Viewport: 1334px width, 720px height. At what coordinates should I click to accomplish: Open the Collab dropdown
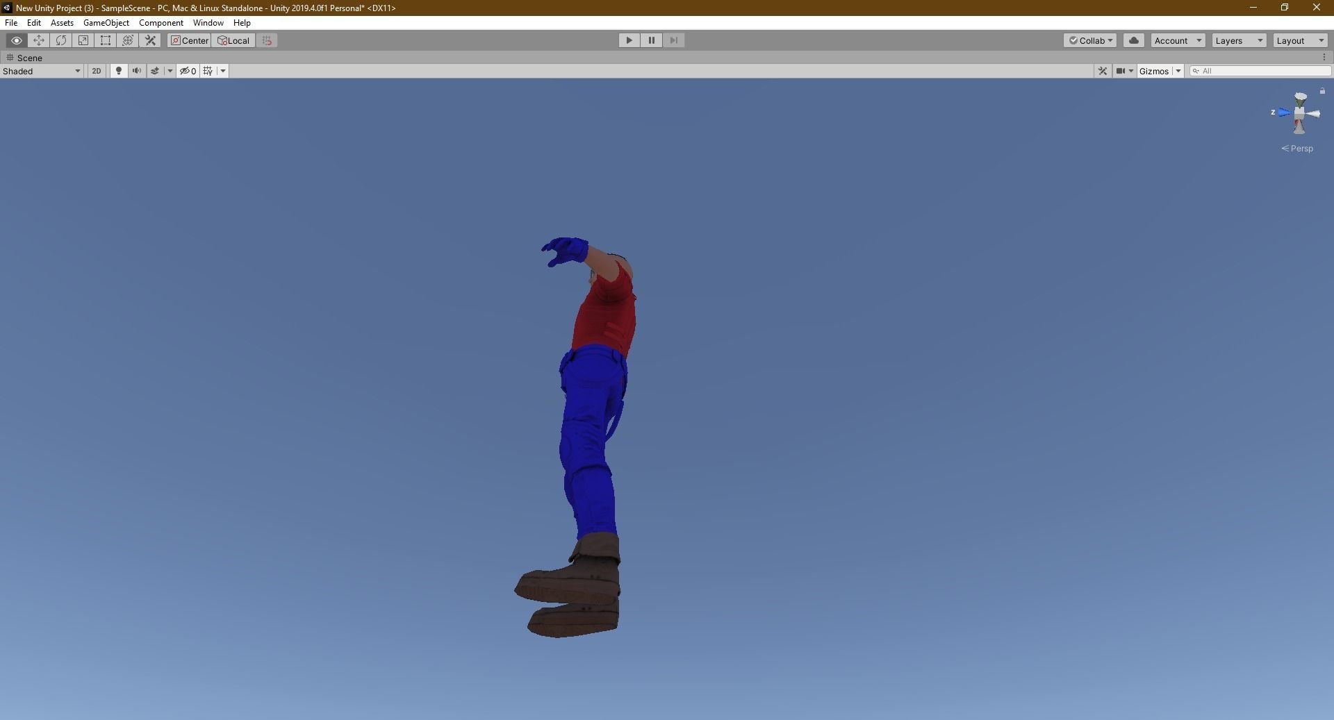pyautogui.click(x=1090, y=40)
